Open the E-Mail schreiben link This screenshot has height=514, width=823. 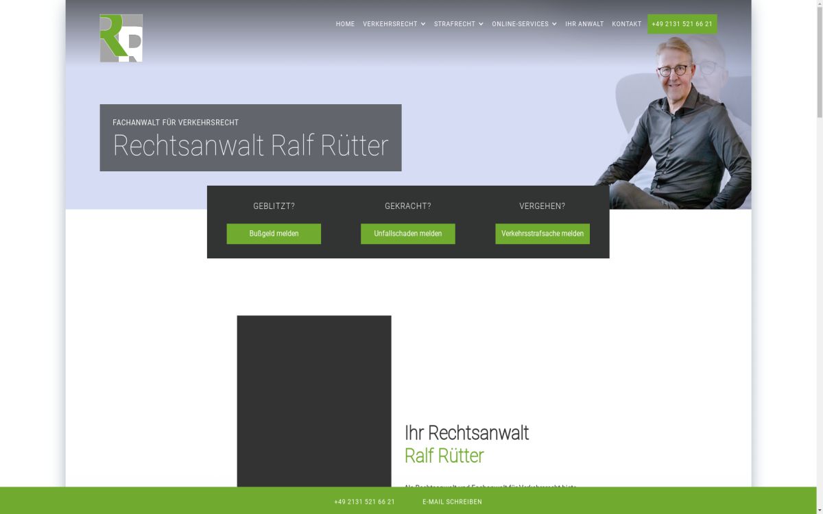tap(452, 502)
